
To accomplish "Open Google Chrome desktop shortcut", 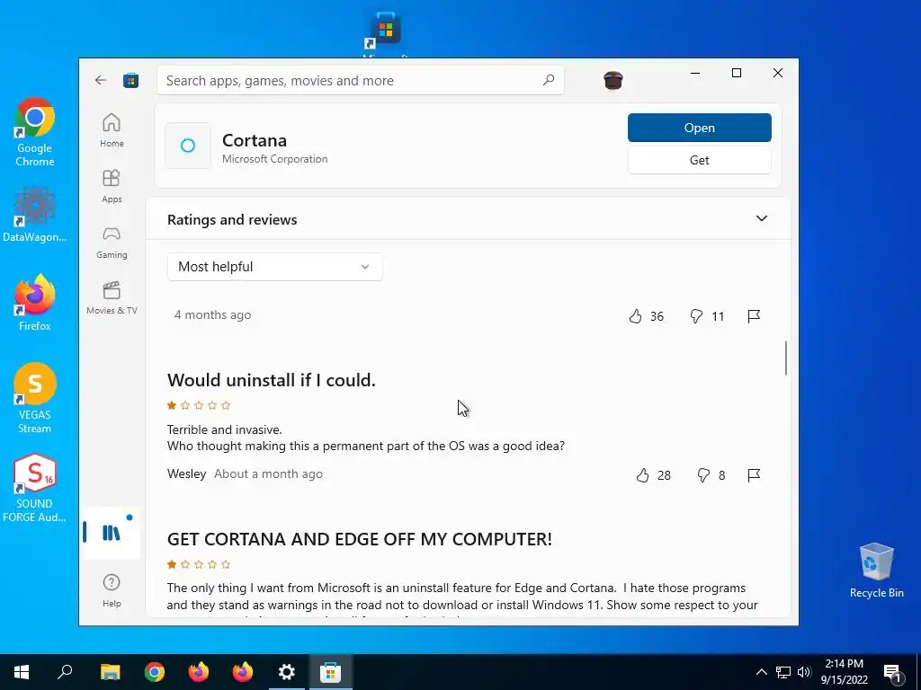I will (35, 132).
